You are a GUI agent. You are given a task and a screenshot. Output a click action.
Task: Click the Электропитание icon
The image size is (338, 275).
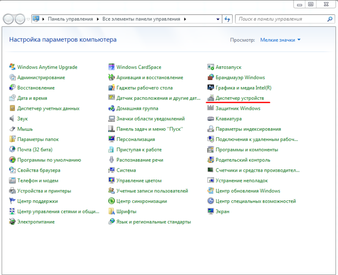(x=12, y=221)
